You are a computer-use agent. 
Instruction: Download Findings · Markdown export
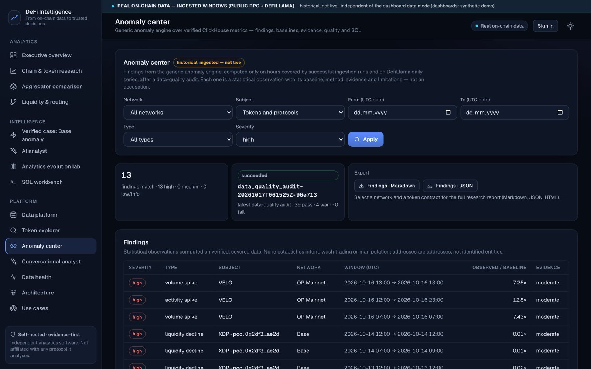387,186
